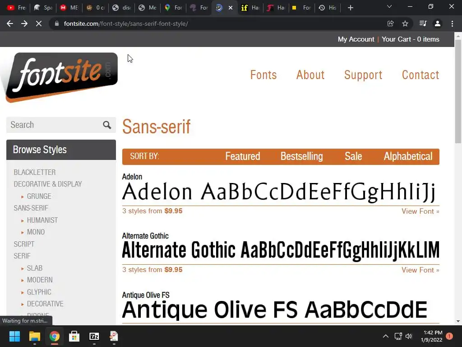
Task: Open the Slab subcategory
Action: point(34,268)
